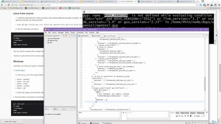Image resolution: width=221 pixels, height=124 pixels.
Task: Click the 'install cygwin' link on webpage
Action: (x=20, y=70)
